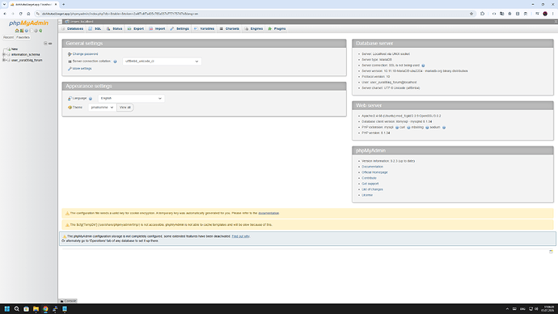This screenshot has height=314, width=558.
Task: Click the green reload navigation panel icon
Action: (40, 31)
